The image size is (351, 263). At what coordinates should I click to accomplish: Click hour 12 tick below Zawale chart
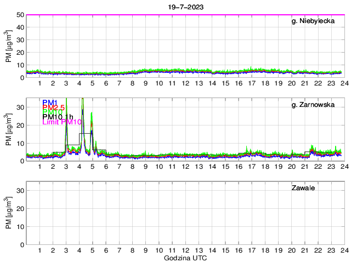185,250
